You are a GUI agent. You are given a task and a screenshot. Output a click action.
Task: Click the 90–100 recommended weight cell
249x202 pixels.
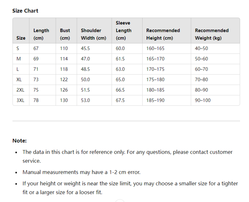tap(203, 100)
